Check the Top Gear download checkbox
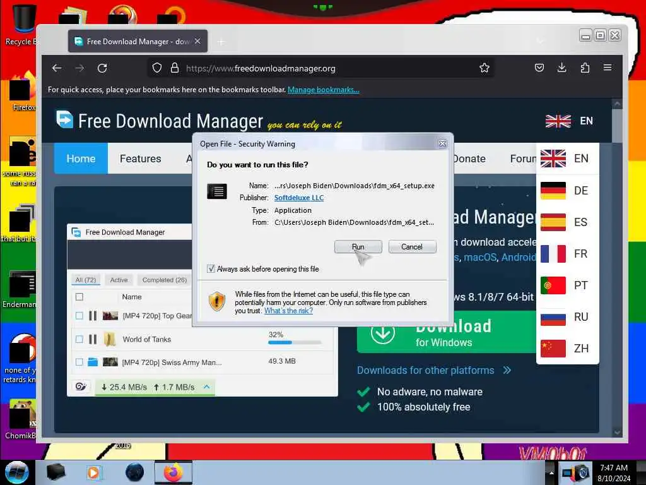 79,316
